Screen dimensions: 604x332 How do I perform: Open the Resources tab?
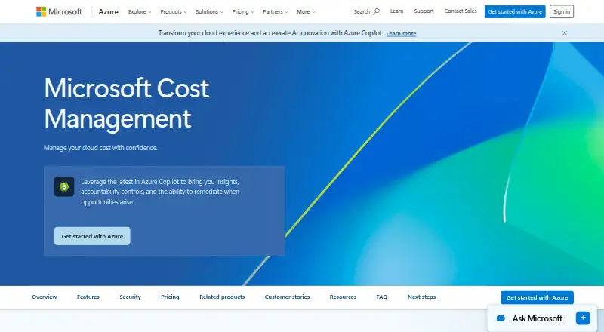343,297
